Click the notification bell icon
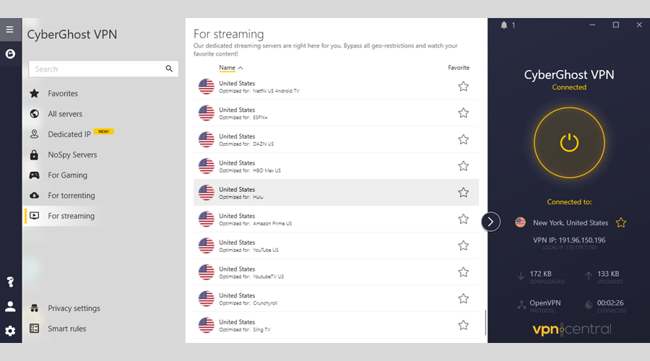This screenshot has width=650, height=361. [503, 25]
